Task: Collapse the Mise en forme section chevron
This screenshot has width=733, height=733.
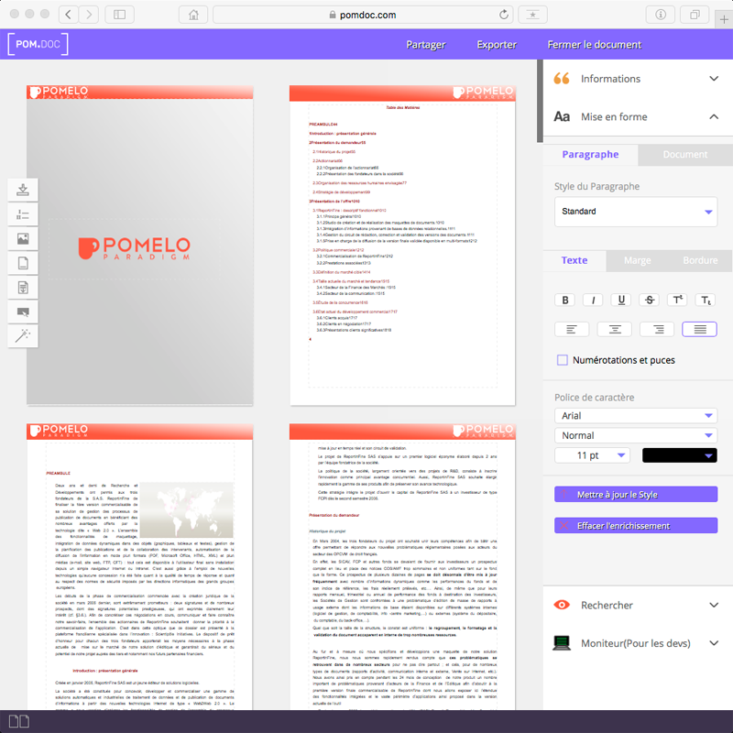Action: pos(714,117)
